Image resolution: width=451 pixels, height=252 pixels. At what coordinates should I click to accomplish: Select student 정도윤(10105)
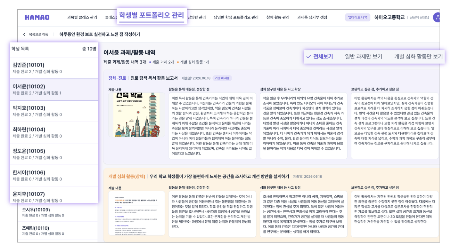pos(54,154)
